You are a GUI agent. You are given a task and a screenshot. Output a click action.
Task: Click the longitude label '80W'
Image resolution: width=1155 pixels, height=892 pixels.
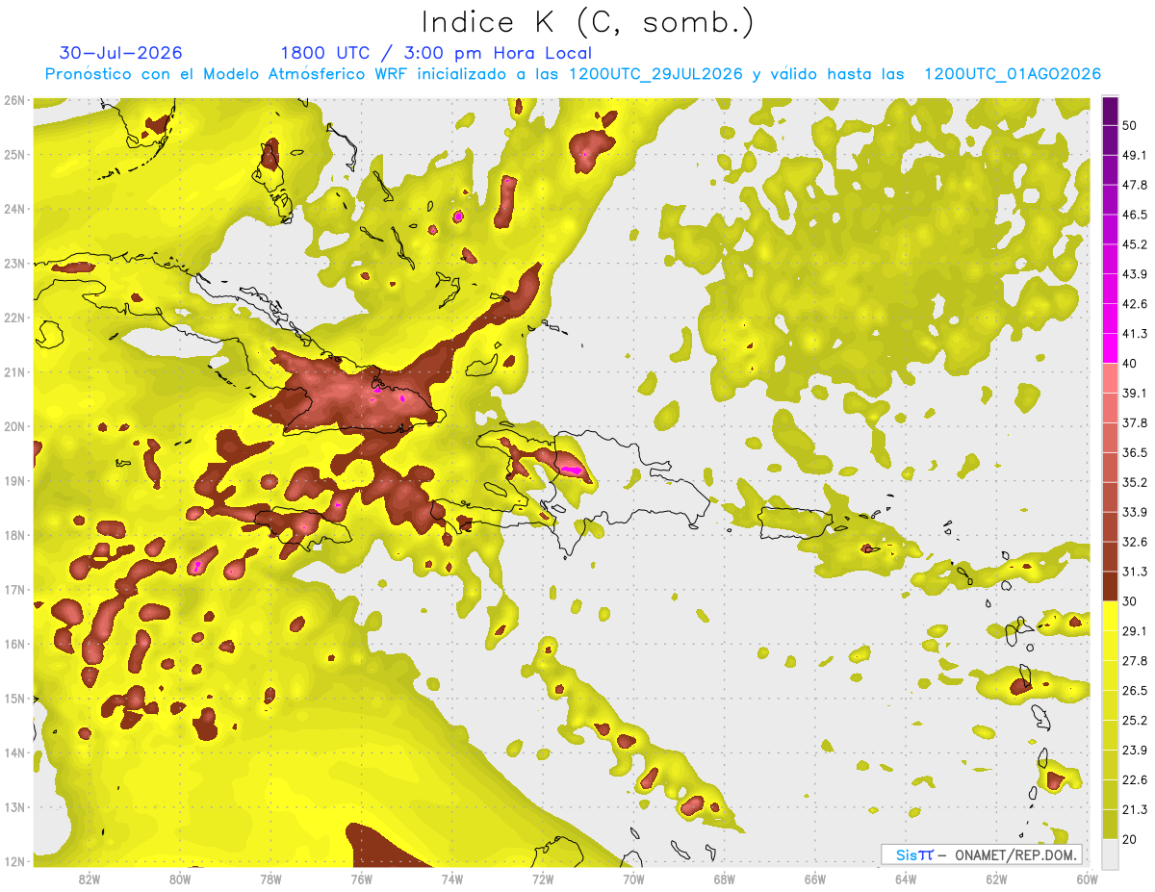tap(180, 879)
